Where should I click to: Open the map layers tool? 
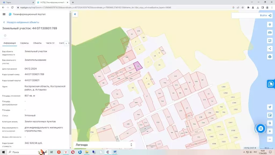point(270,24)
